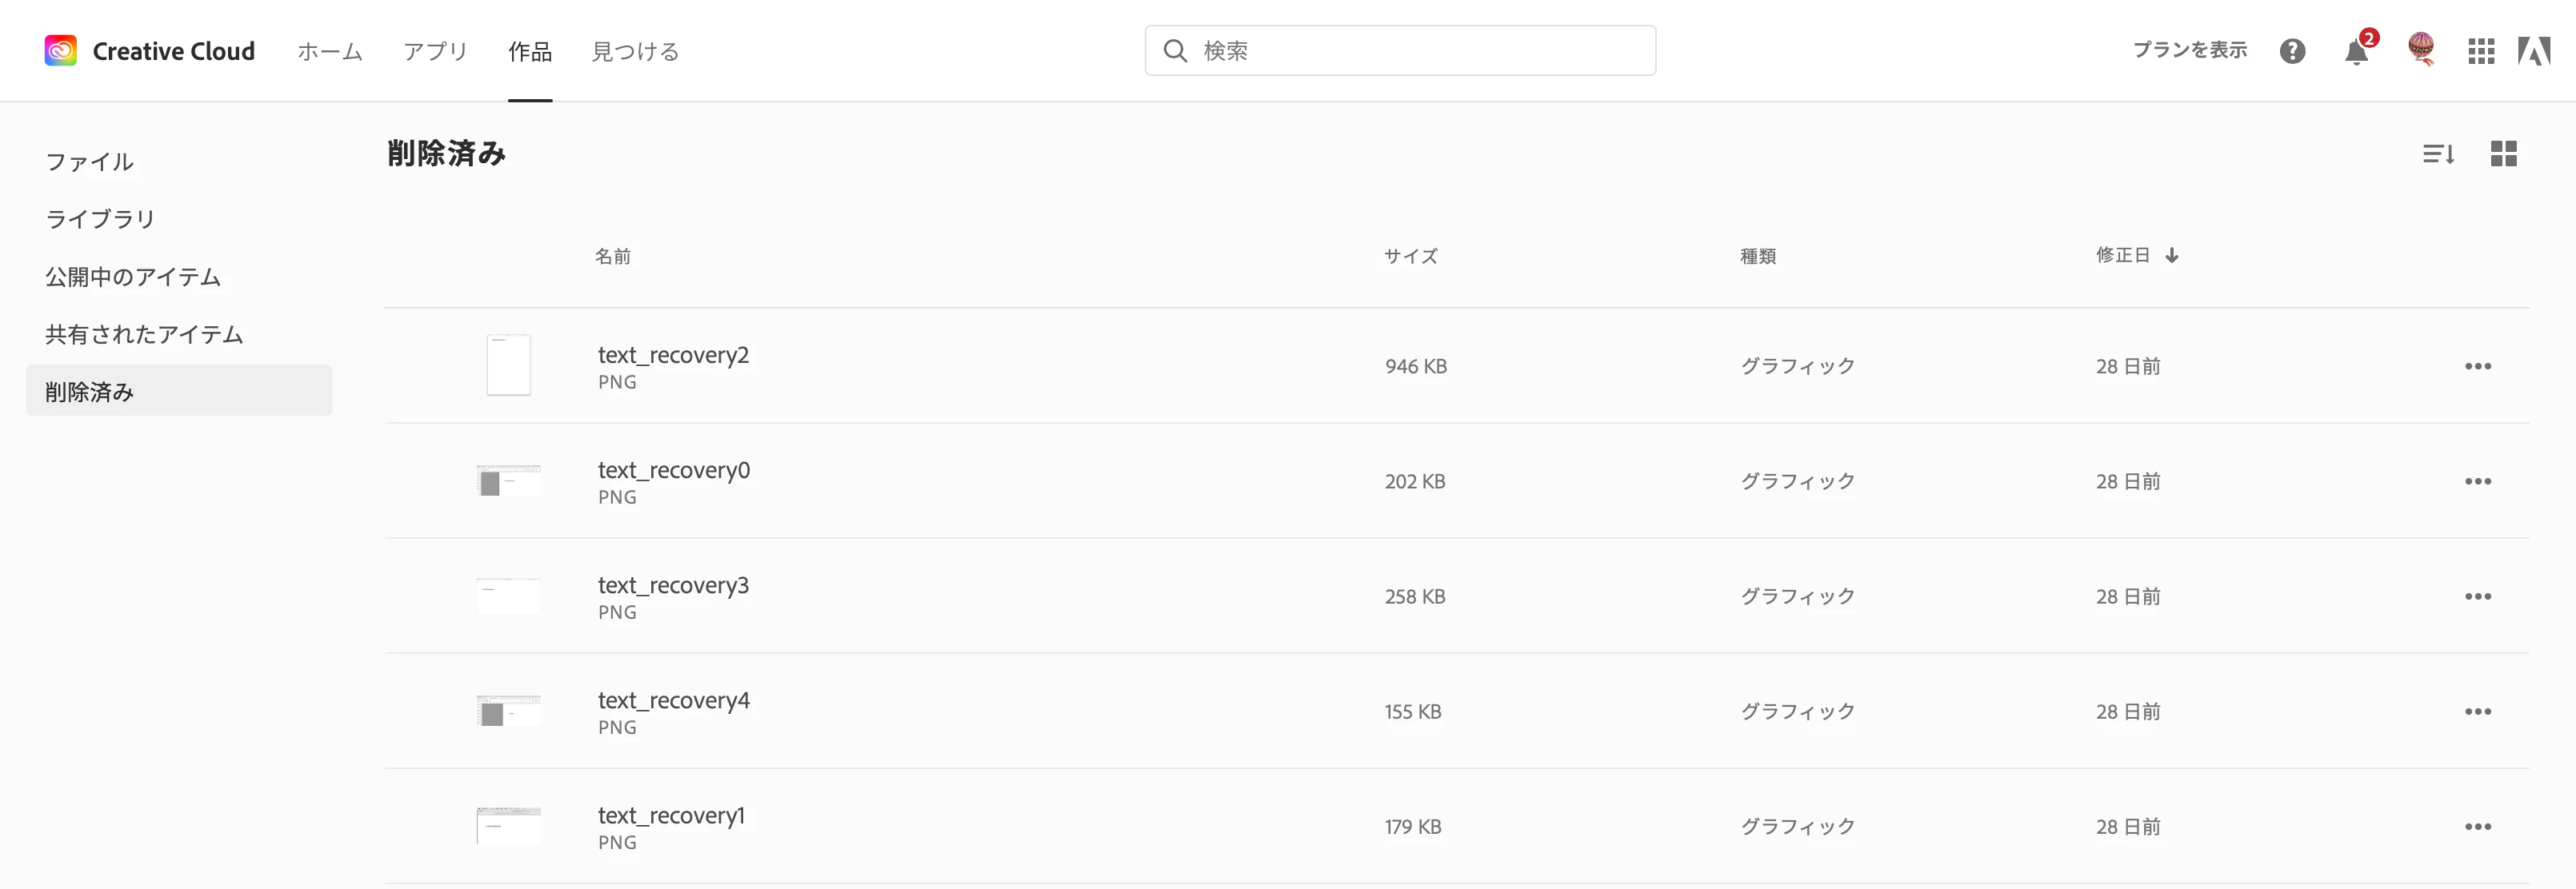
Task: Click the user profile avatar
Action: click(x=2421, y=49)
